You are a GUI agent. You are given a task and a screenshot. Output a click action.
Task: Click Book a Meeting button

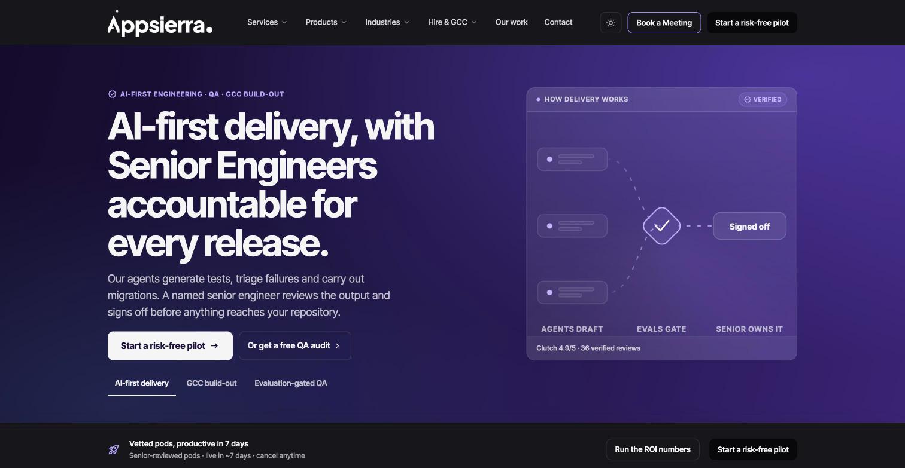point(664,23)
